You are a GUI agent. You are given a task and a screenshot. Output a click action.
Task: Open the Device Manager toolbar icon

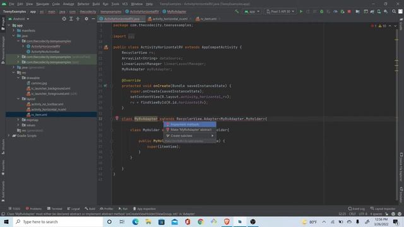(379, 11)
